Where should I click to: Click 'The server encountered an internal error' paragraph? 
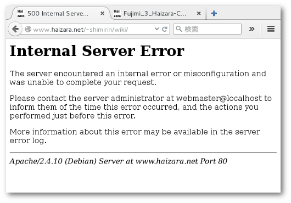pos(138,78)
